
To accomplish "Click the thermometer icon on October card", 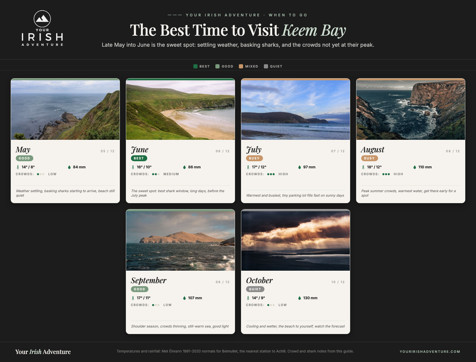I will [x=248, y=298].
